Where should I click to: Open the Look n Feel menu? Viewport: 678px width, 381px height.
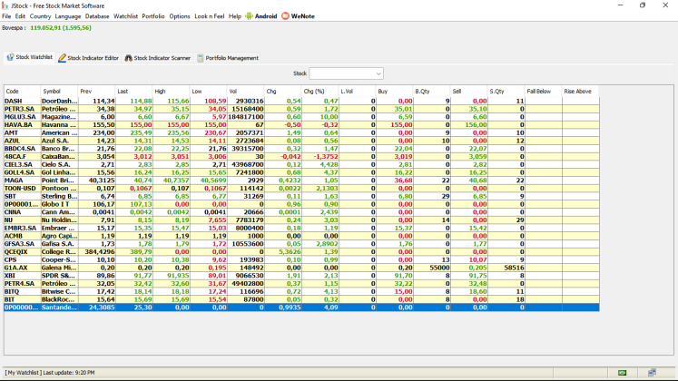[x=210, y=16]
